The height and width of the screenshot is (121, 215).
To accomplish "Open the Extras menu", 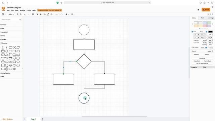I will coord(29,10).
